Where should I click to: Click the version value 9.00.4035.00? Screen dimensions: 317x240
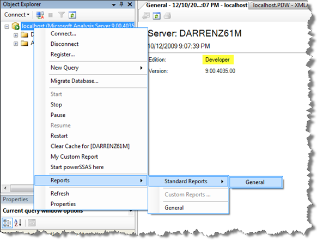point(220,71)
